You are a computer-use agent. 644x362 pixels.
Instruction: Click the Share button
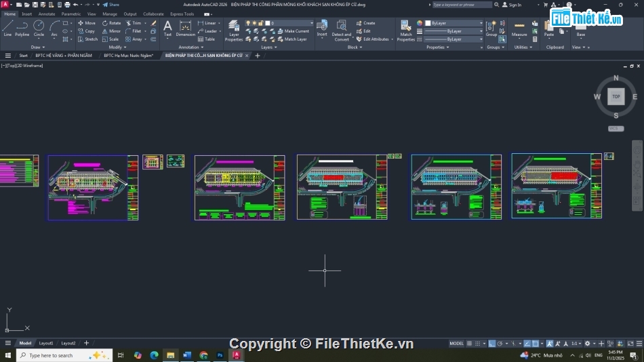pos(110,5)
